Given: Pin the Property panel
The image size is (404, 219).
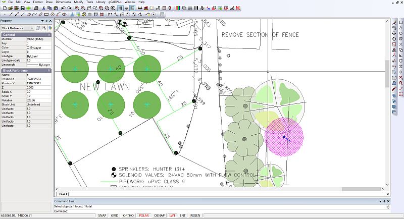Looking at the screenshot, I should click(x=46, y=21).
